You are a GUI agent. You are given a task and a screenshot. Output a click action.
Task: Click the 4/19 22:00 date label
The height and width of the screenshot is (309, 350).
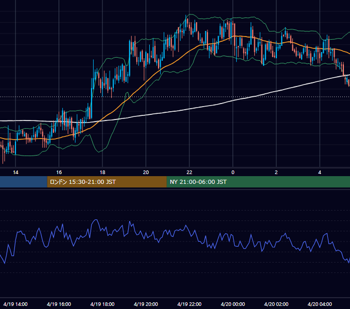pos(189,304)
